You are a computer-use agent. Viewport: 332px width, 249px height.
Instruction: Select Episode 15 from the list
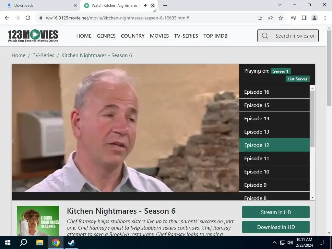(274, 105)
